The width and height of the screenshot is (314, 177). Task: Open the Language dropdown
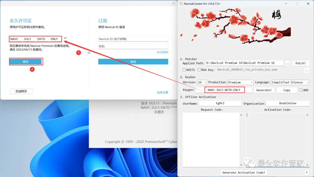[290, 82]
